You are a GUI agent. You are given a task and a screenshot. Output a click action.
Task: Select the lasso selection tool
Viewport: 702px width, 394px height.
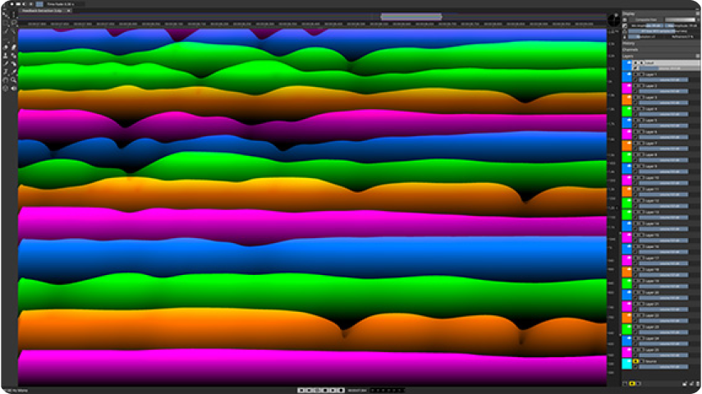coord(13,22)
